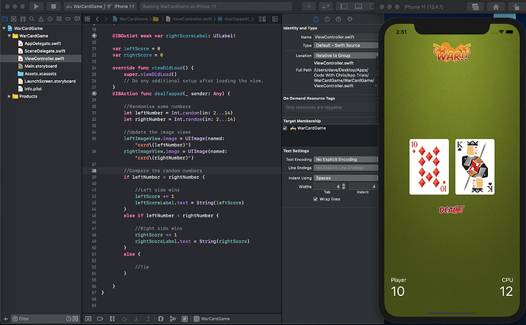Open the Find navigator magnifier icon

[31, 18]
